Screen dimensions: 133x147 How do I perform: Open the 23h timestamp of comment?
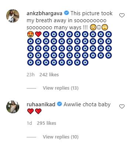[x=31, y=75]
